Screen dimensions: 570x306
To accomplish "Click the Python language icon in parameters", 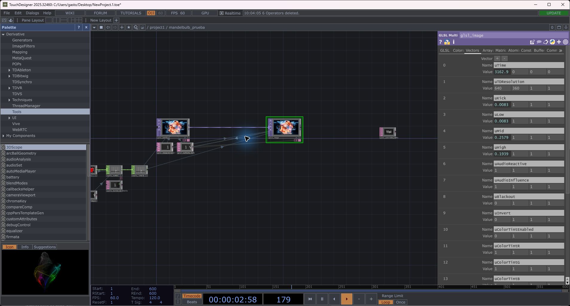I will [x=552, y=42].
